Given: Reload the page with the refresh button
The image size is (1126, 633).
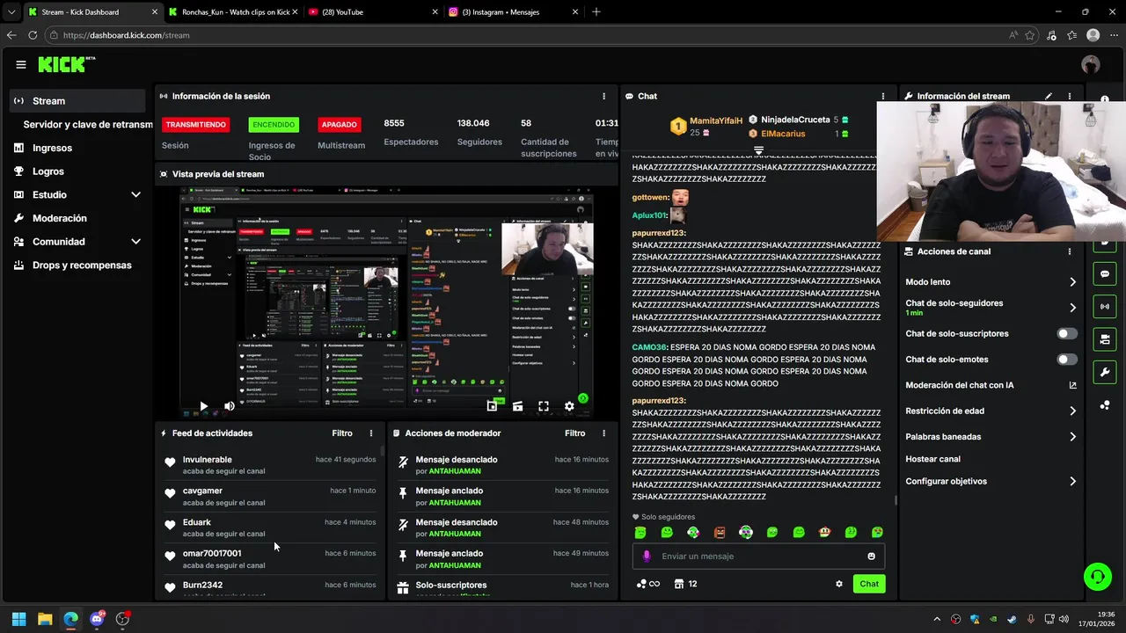Looking at the screenshot, I should click(x=33, y=35).
